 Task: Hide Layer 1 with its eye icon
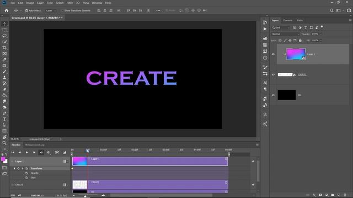click(273, 54)
